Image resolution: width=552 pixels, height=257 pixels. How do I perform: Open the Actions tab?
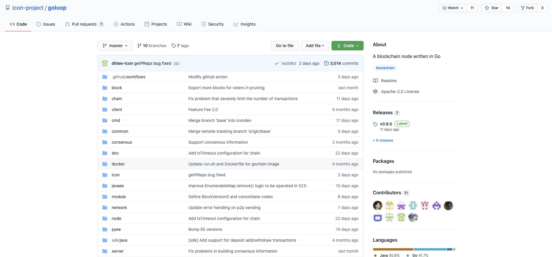tap(124, 24)
